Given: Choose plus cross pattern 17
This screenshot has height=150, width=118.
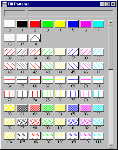Looking at the screenshot, I should point(22,38).
